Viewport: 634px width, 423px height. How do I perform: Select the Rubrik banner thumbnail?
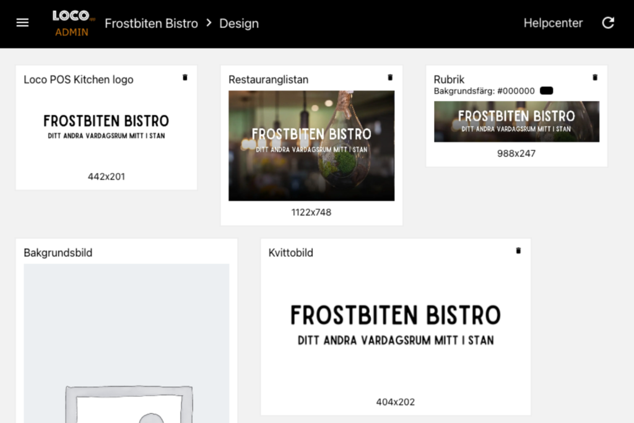click(x=516, y=121)
